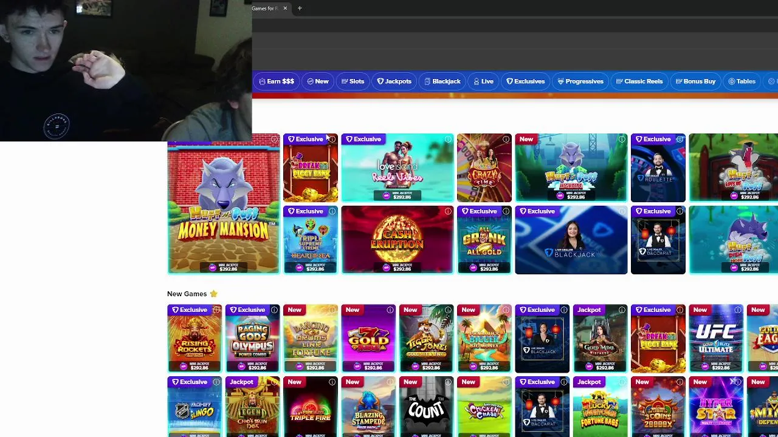Screen dimensions: 778x437
Task: Open the Tables category
Action: pos(742,81)
